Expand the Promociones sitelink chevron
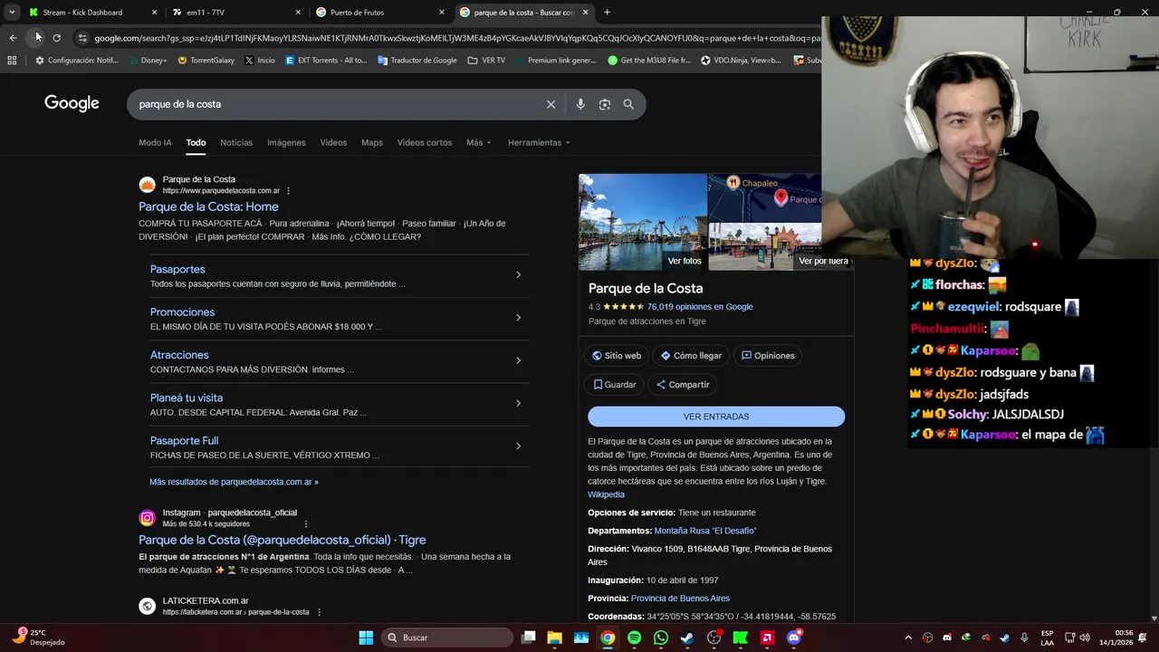The width and height of the screenshot is (1159, 652). [x=518, y=317]
